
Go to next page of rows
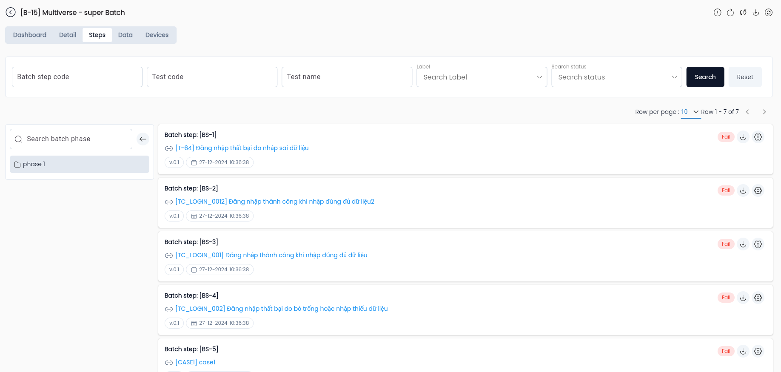tap(764, 112)
